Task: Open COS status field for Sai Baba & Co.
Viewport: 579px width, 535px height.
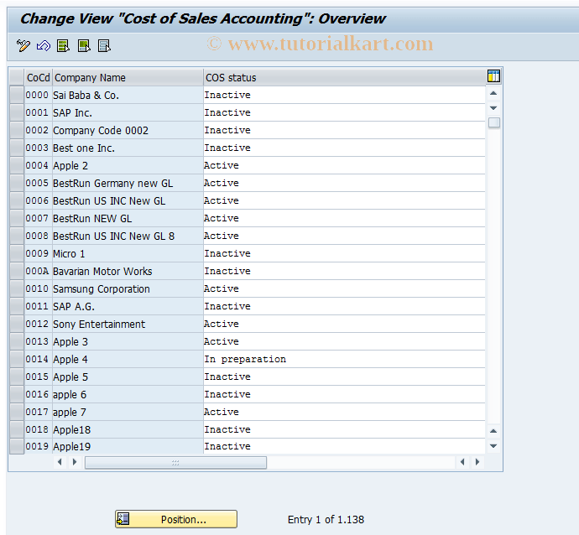Action: click(x=344, y=96)
